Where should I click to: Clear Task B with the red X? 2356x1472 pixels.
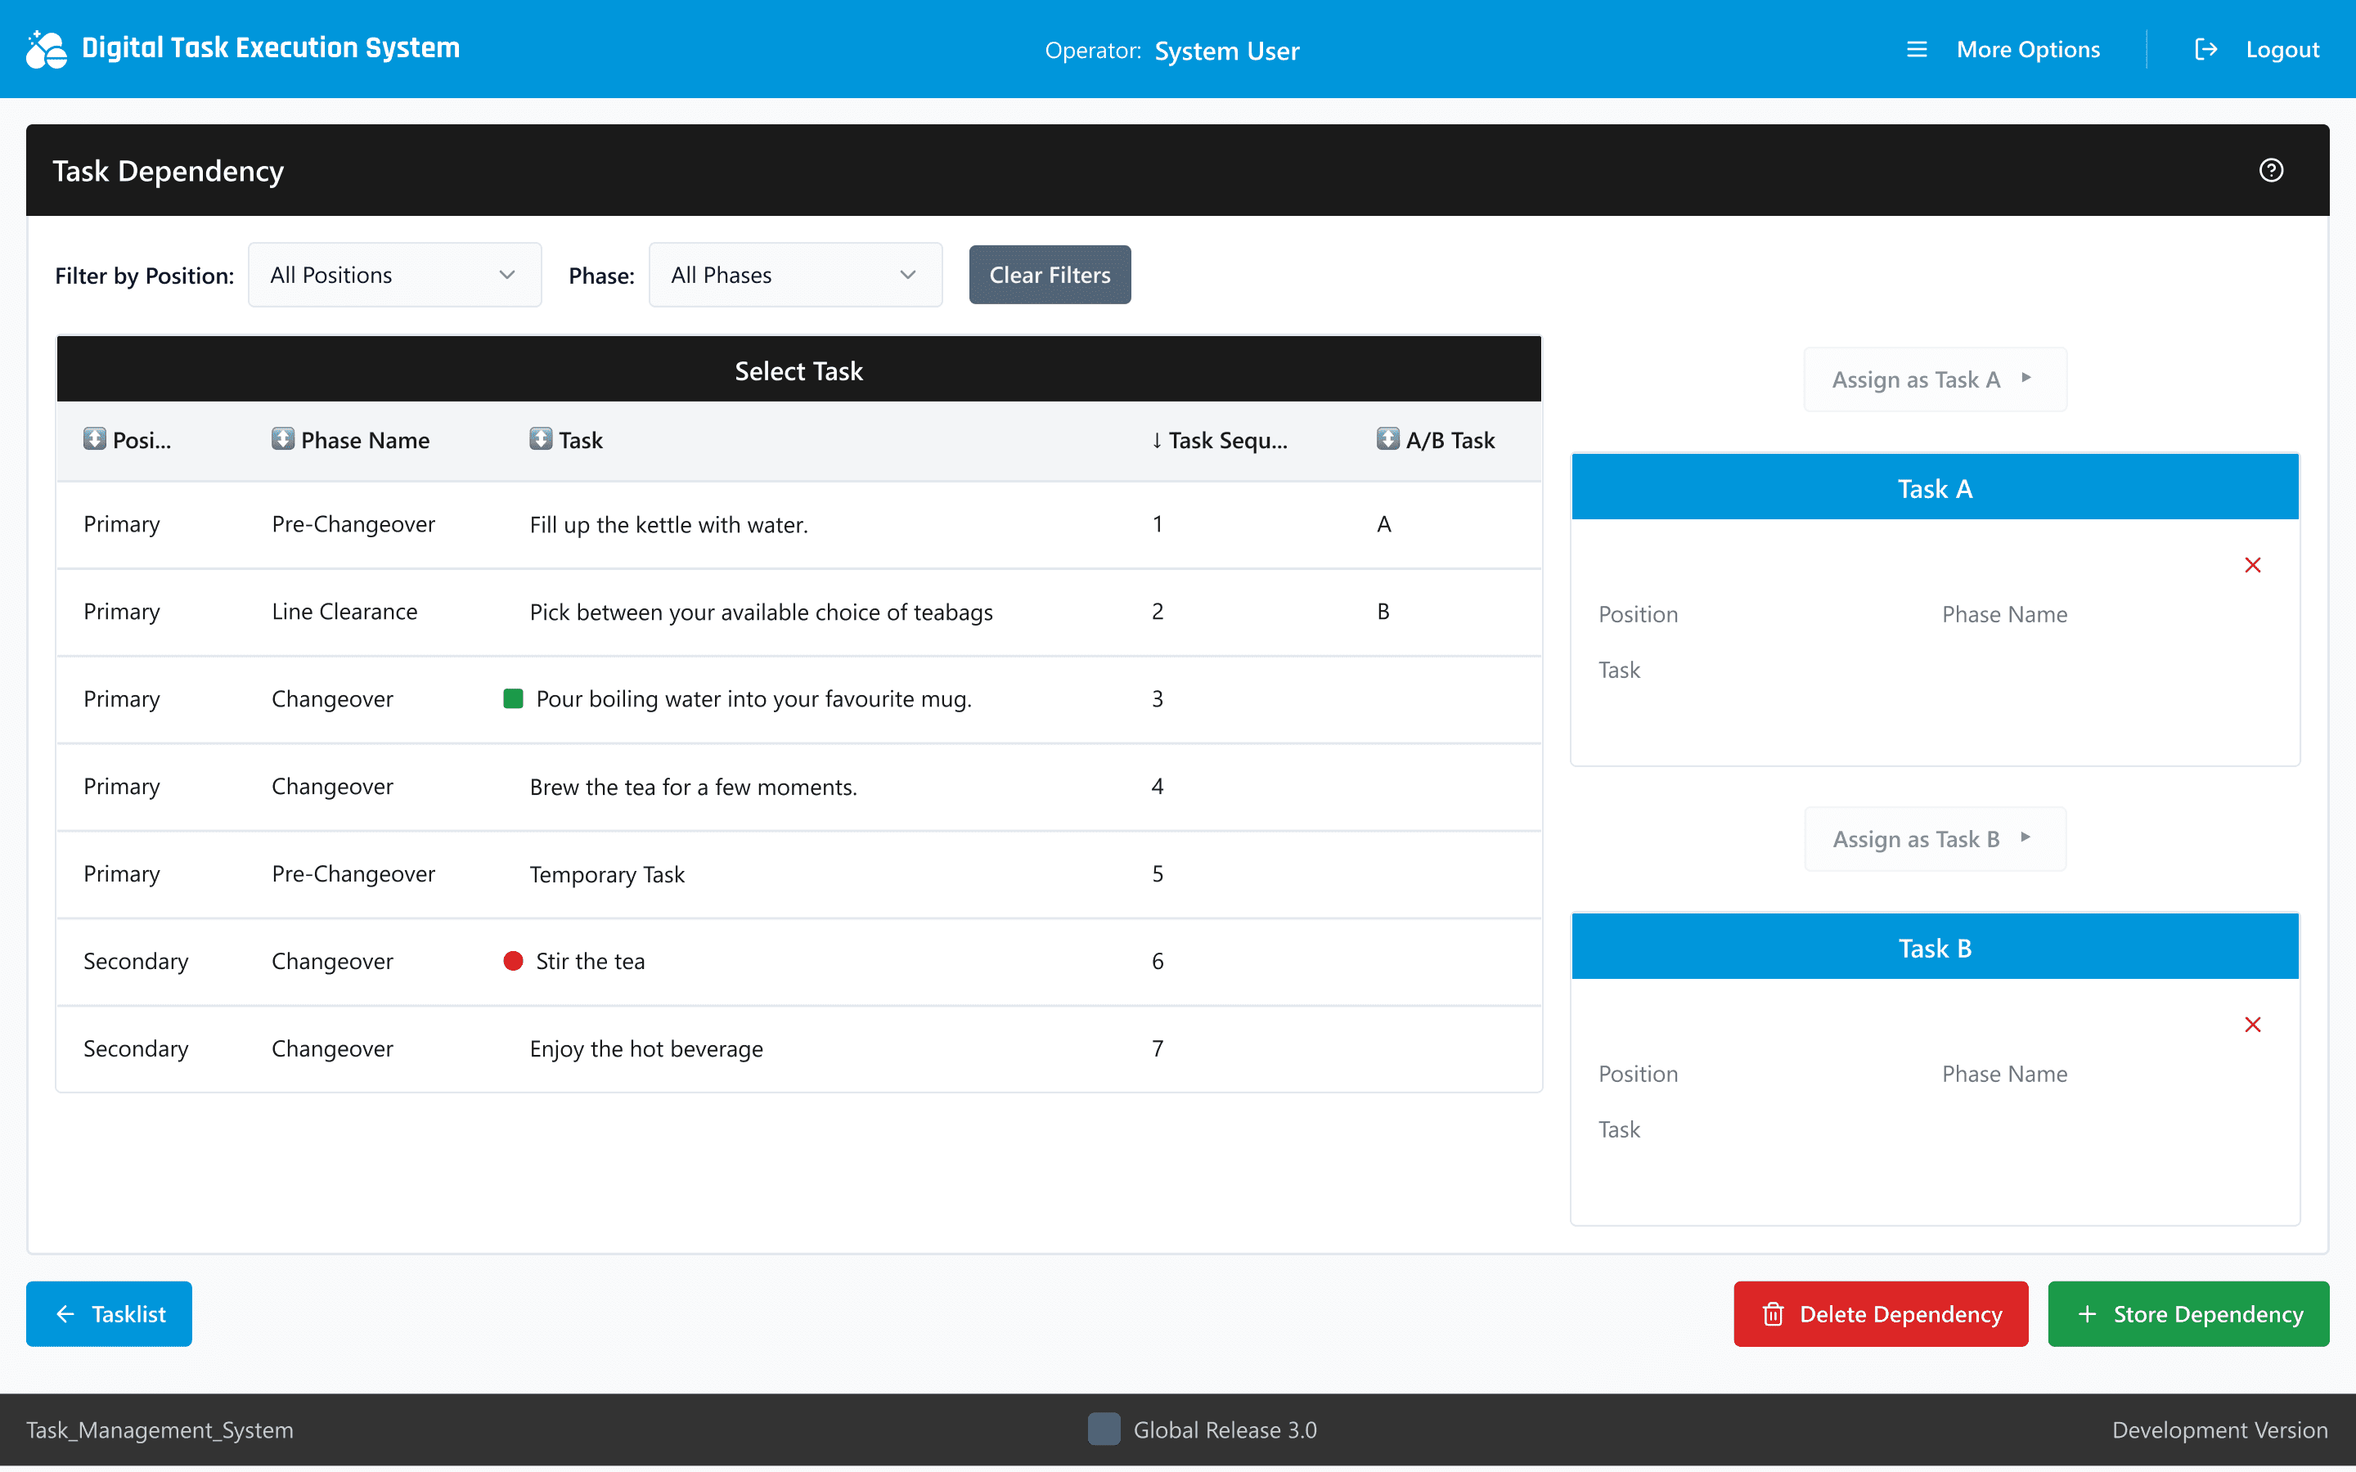(x=2252, y=1025)
